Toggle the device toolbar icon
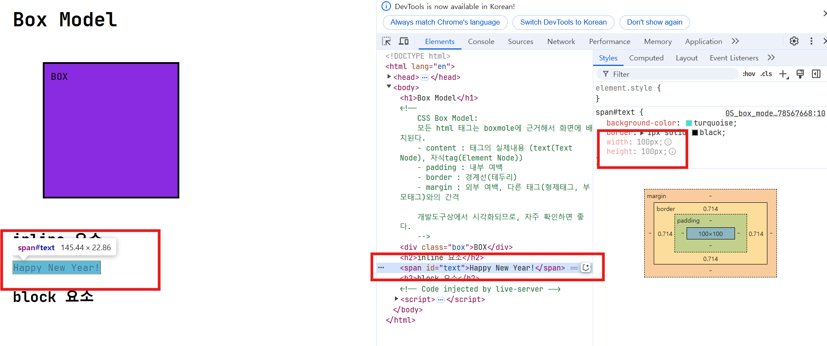This screenshot has height=346, width=827. [x=404, y=41]
